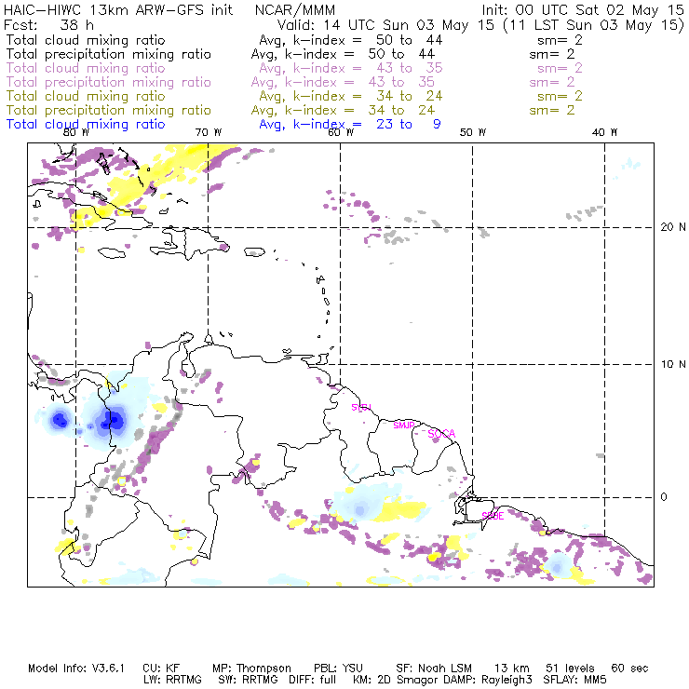Viewport: 689px width, 689px height.
Task: Click the 'SYCJ' station marker in Guyana
Action: click(361, 407)
